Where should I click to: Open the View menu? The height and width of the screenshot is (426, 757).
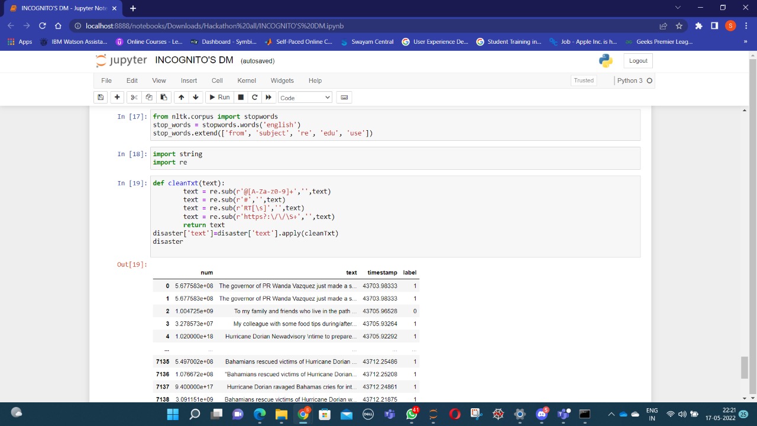tap(159, 80)
